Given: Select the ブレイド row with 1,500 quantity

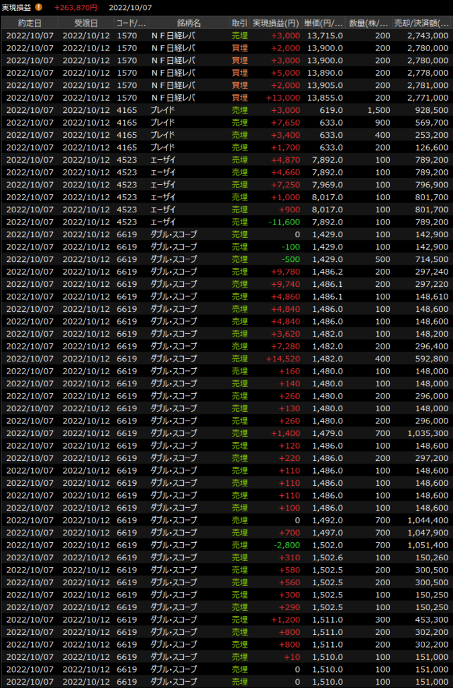Looking at the screenshot, I should (x=226, y=110).
